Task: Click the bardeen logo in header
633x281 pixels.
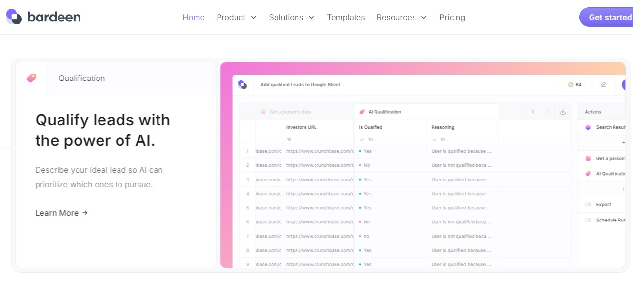Action: point(43,17)
